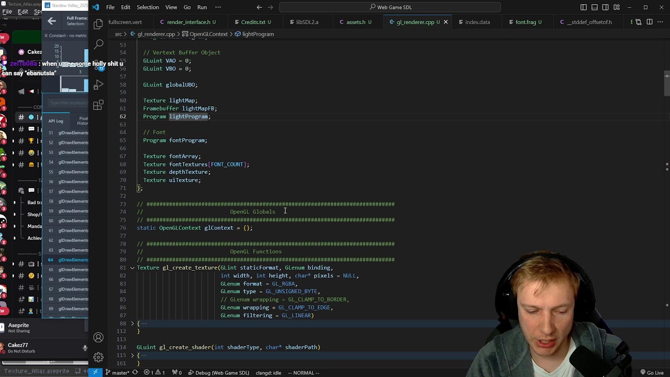Switch to the assets.h tab
Viewport: 670px width, 377px height.
[x=358, y=22]
